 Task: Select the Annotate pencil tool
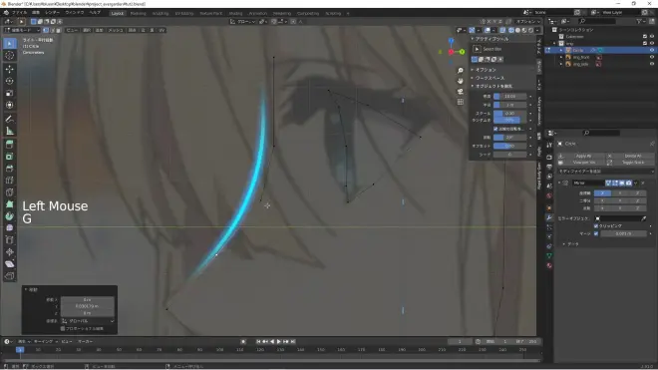click(x=10, y=119)
